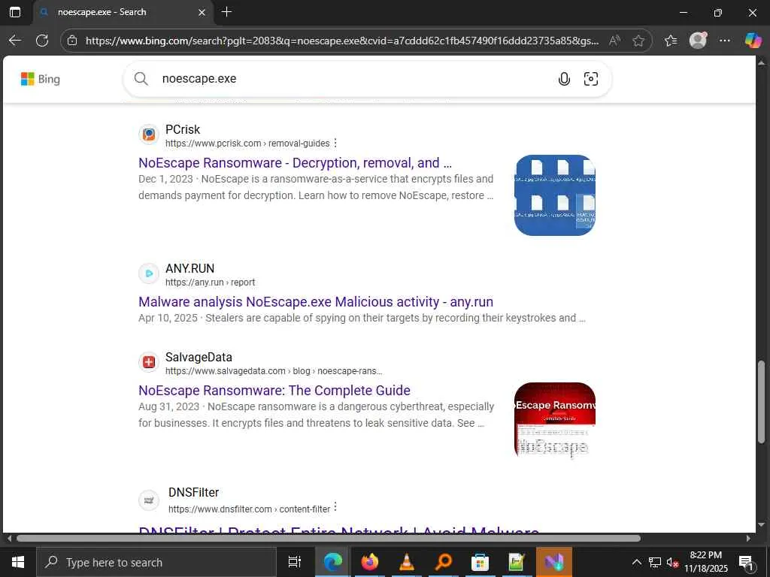Open Settings and more ellipsis menu
Screen dimensions: 770x577
725,41
